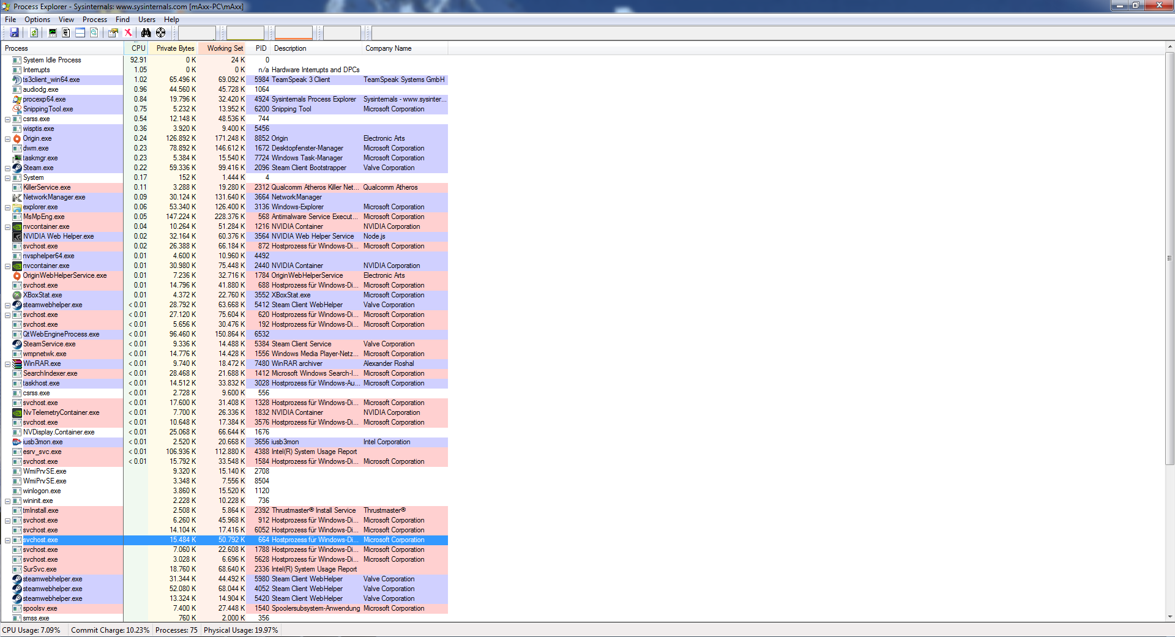Sort by the PID column header
Screen dimensions: 1175x637
(x=258, y=48)
